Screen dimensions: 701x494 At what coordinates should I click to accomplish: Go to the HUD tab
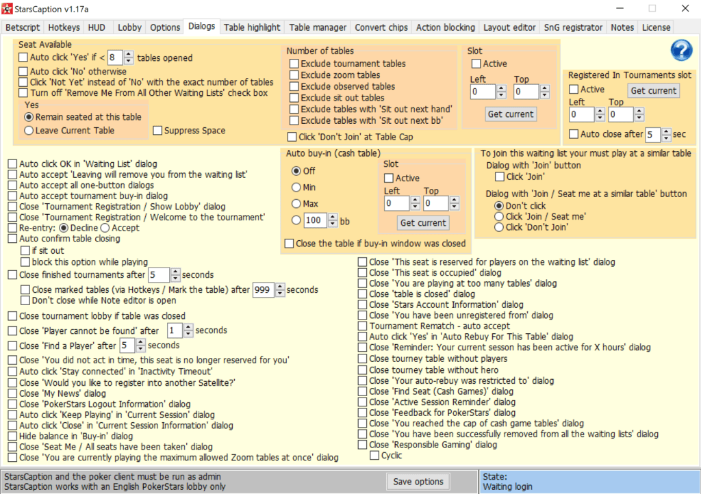click(97, 27)
